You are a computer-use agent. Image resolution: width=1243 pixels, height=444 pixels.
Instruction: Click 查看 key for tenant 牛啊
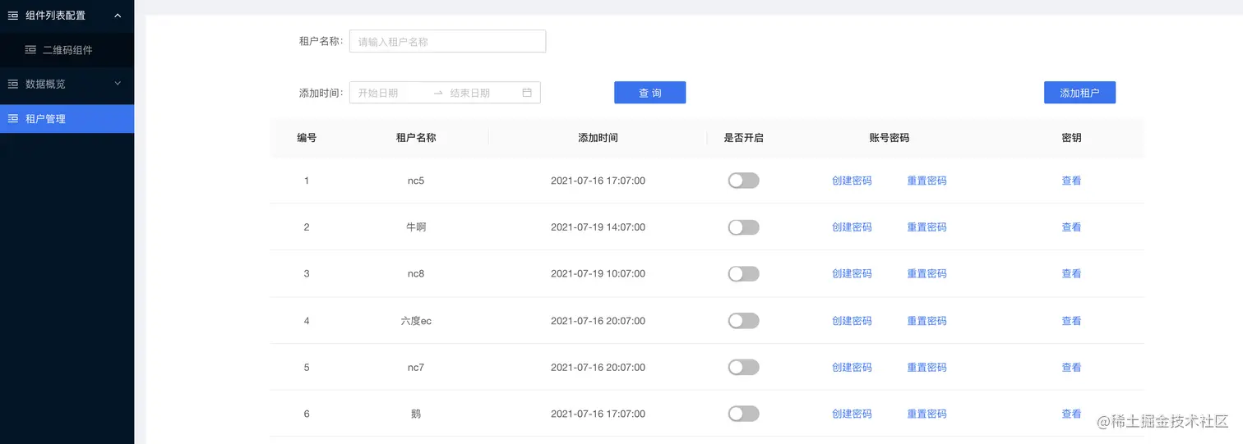click(1071, 227)
